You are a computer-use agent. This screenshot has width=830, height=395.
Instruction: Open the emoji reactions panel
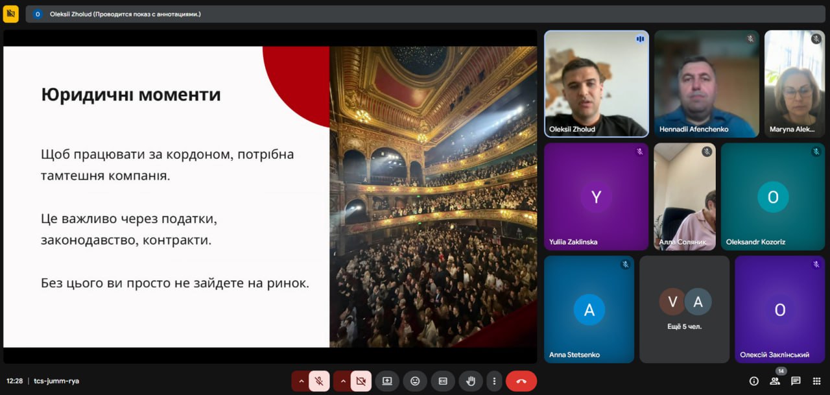pyautogui.click(x=415, y=381)
